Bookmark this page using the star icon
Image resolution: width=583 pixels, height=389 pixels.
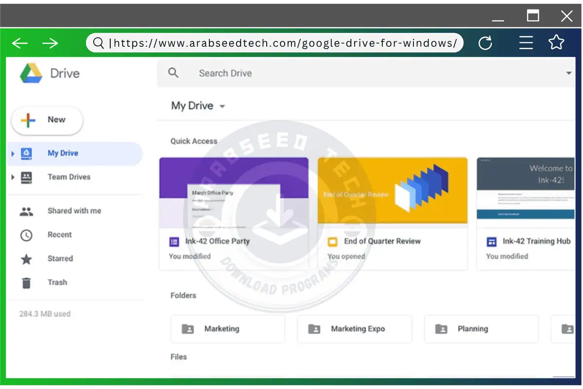(x=556, y=43)
